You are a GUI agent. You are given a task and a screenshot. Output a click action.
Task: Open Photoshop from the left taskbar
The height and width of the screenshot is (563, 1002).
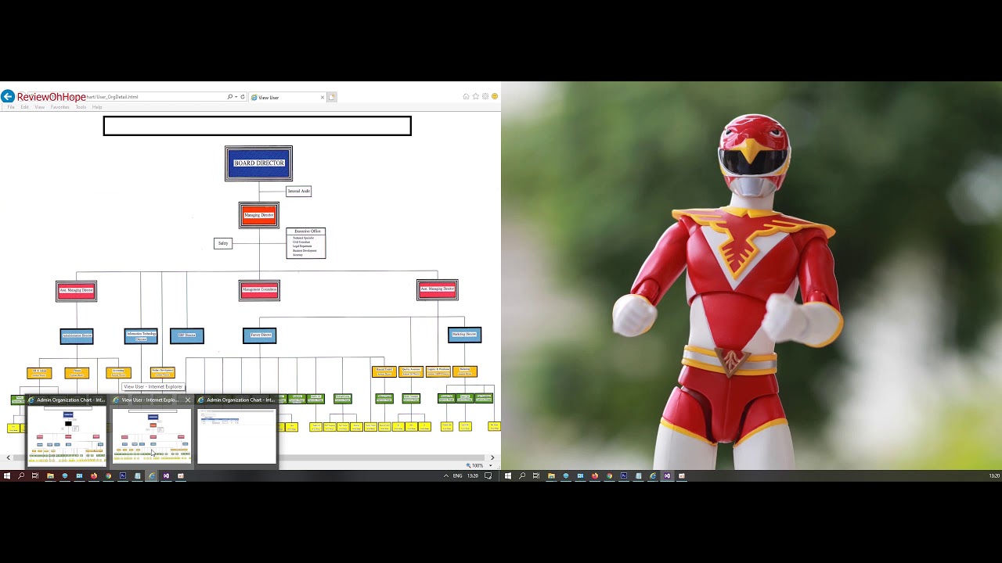(123, 475)
